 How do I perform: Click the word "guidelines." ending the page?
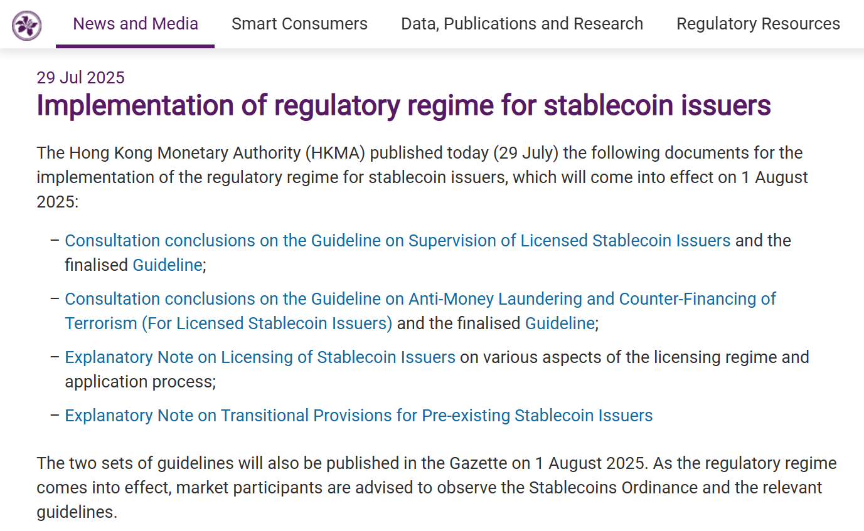77,512
